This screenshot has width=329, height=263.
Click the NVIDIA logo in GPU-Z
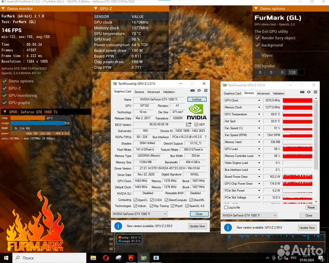coord(196,112)
